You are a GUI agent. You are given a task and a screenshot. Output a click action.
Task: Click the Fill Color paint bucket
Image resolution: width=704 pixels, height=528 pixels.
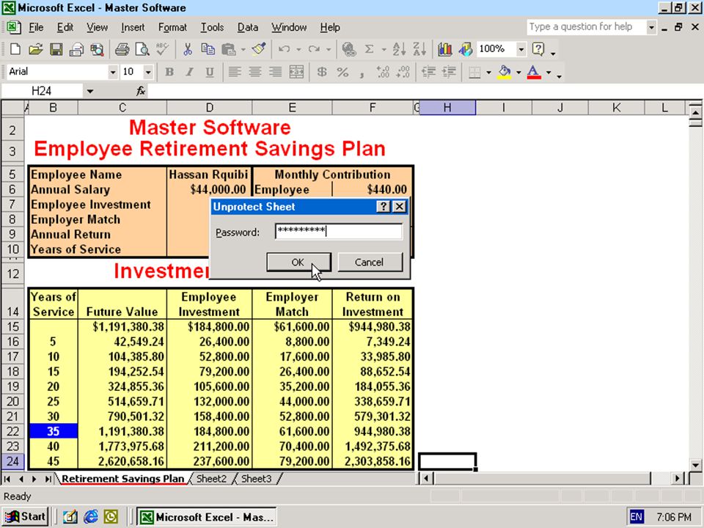tap(505, 72)
